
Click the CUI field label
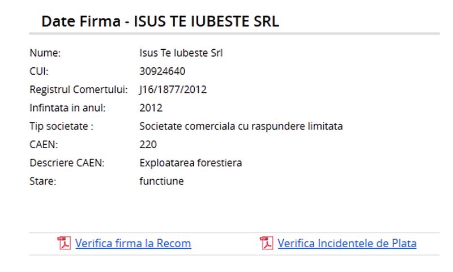39,71
